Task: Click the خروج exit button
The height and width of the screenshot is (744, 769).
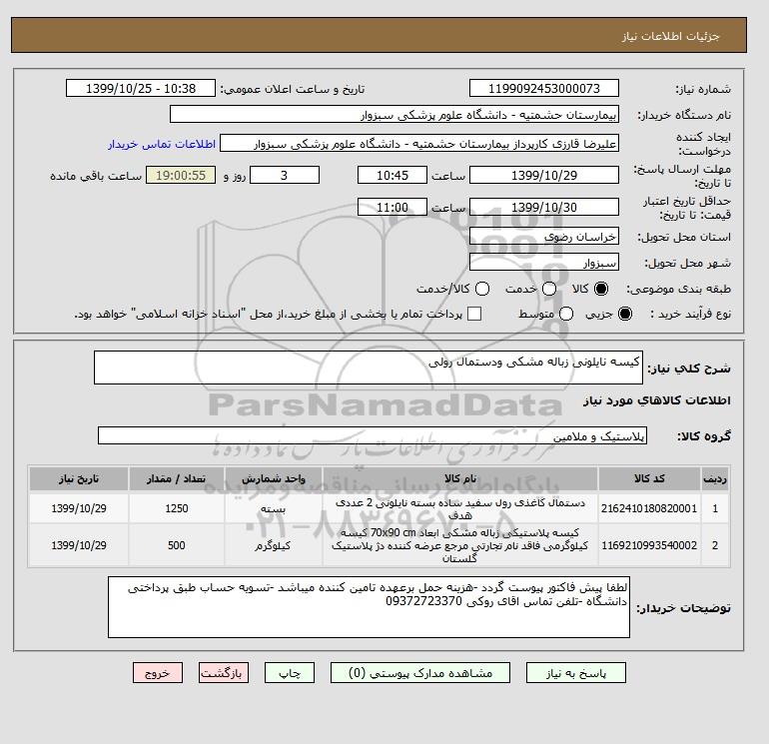Action: click(x=158, y=673)
